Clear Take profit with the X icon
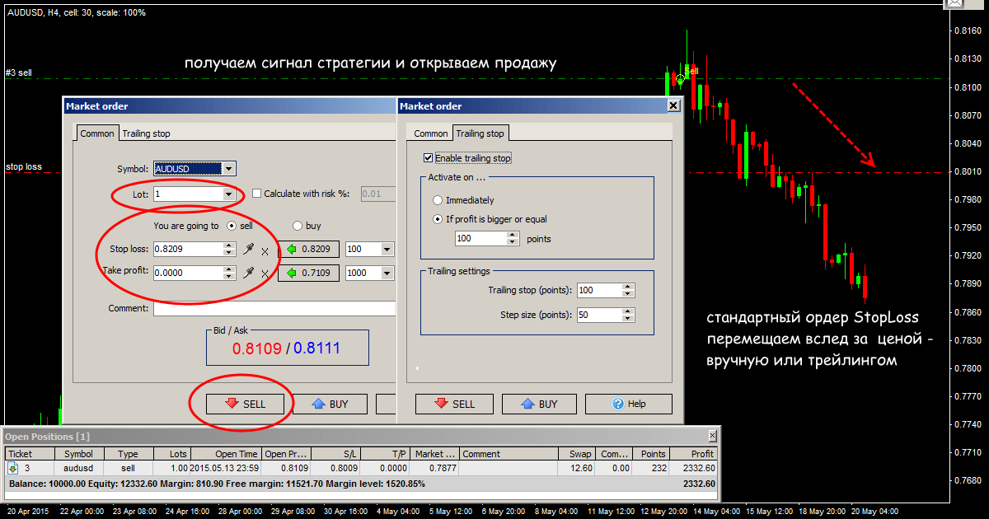Image resolution: width=989 pixels, height=519 pixels. click(265, 274)
